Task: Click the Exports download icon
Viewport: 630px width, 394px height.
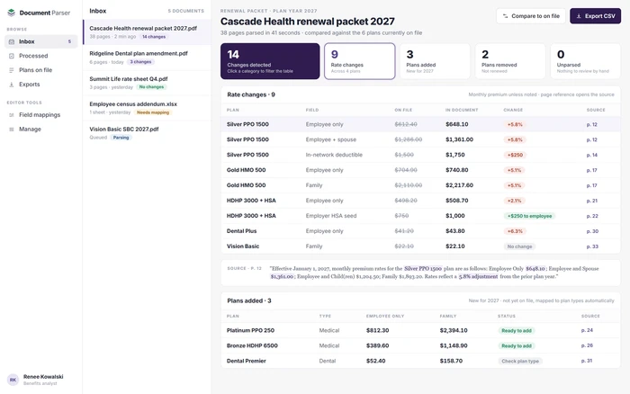Action: (12, 85)
